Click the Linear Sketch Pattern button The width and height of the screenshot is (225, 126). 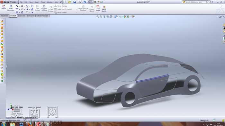pos(63,9)
